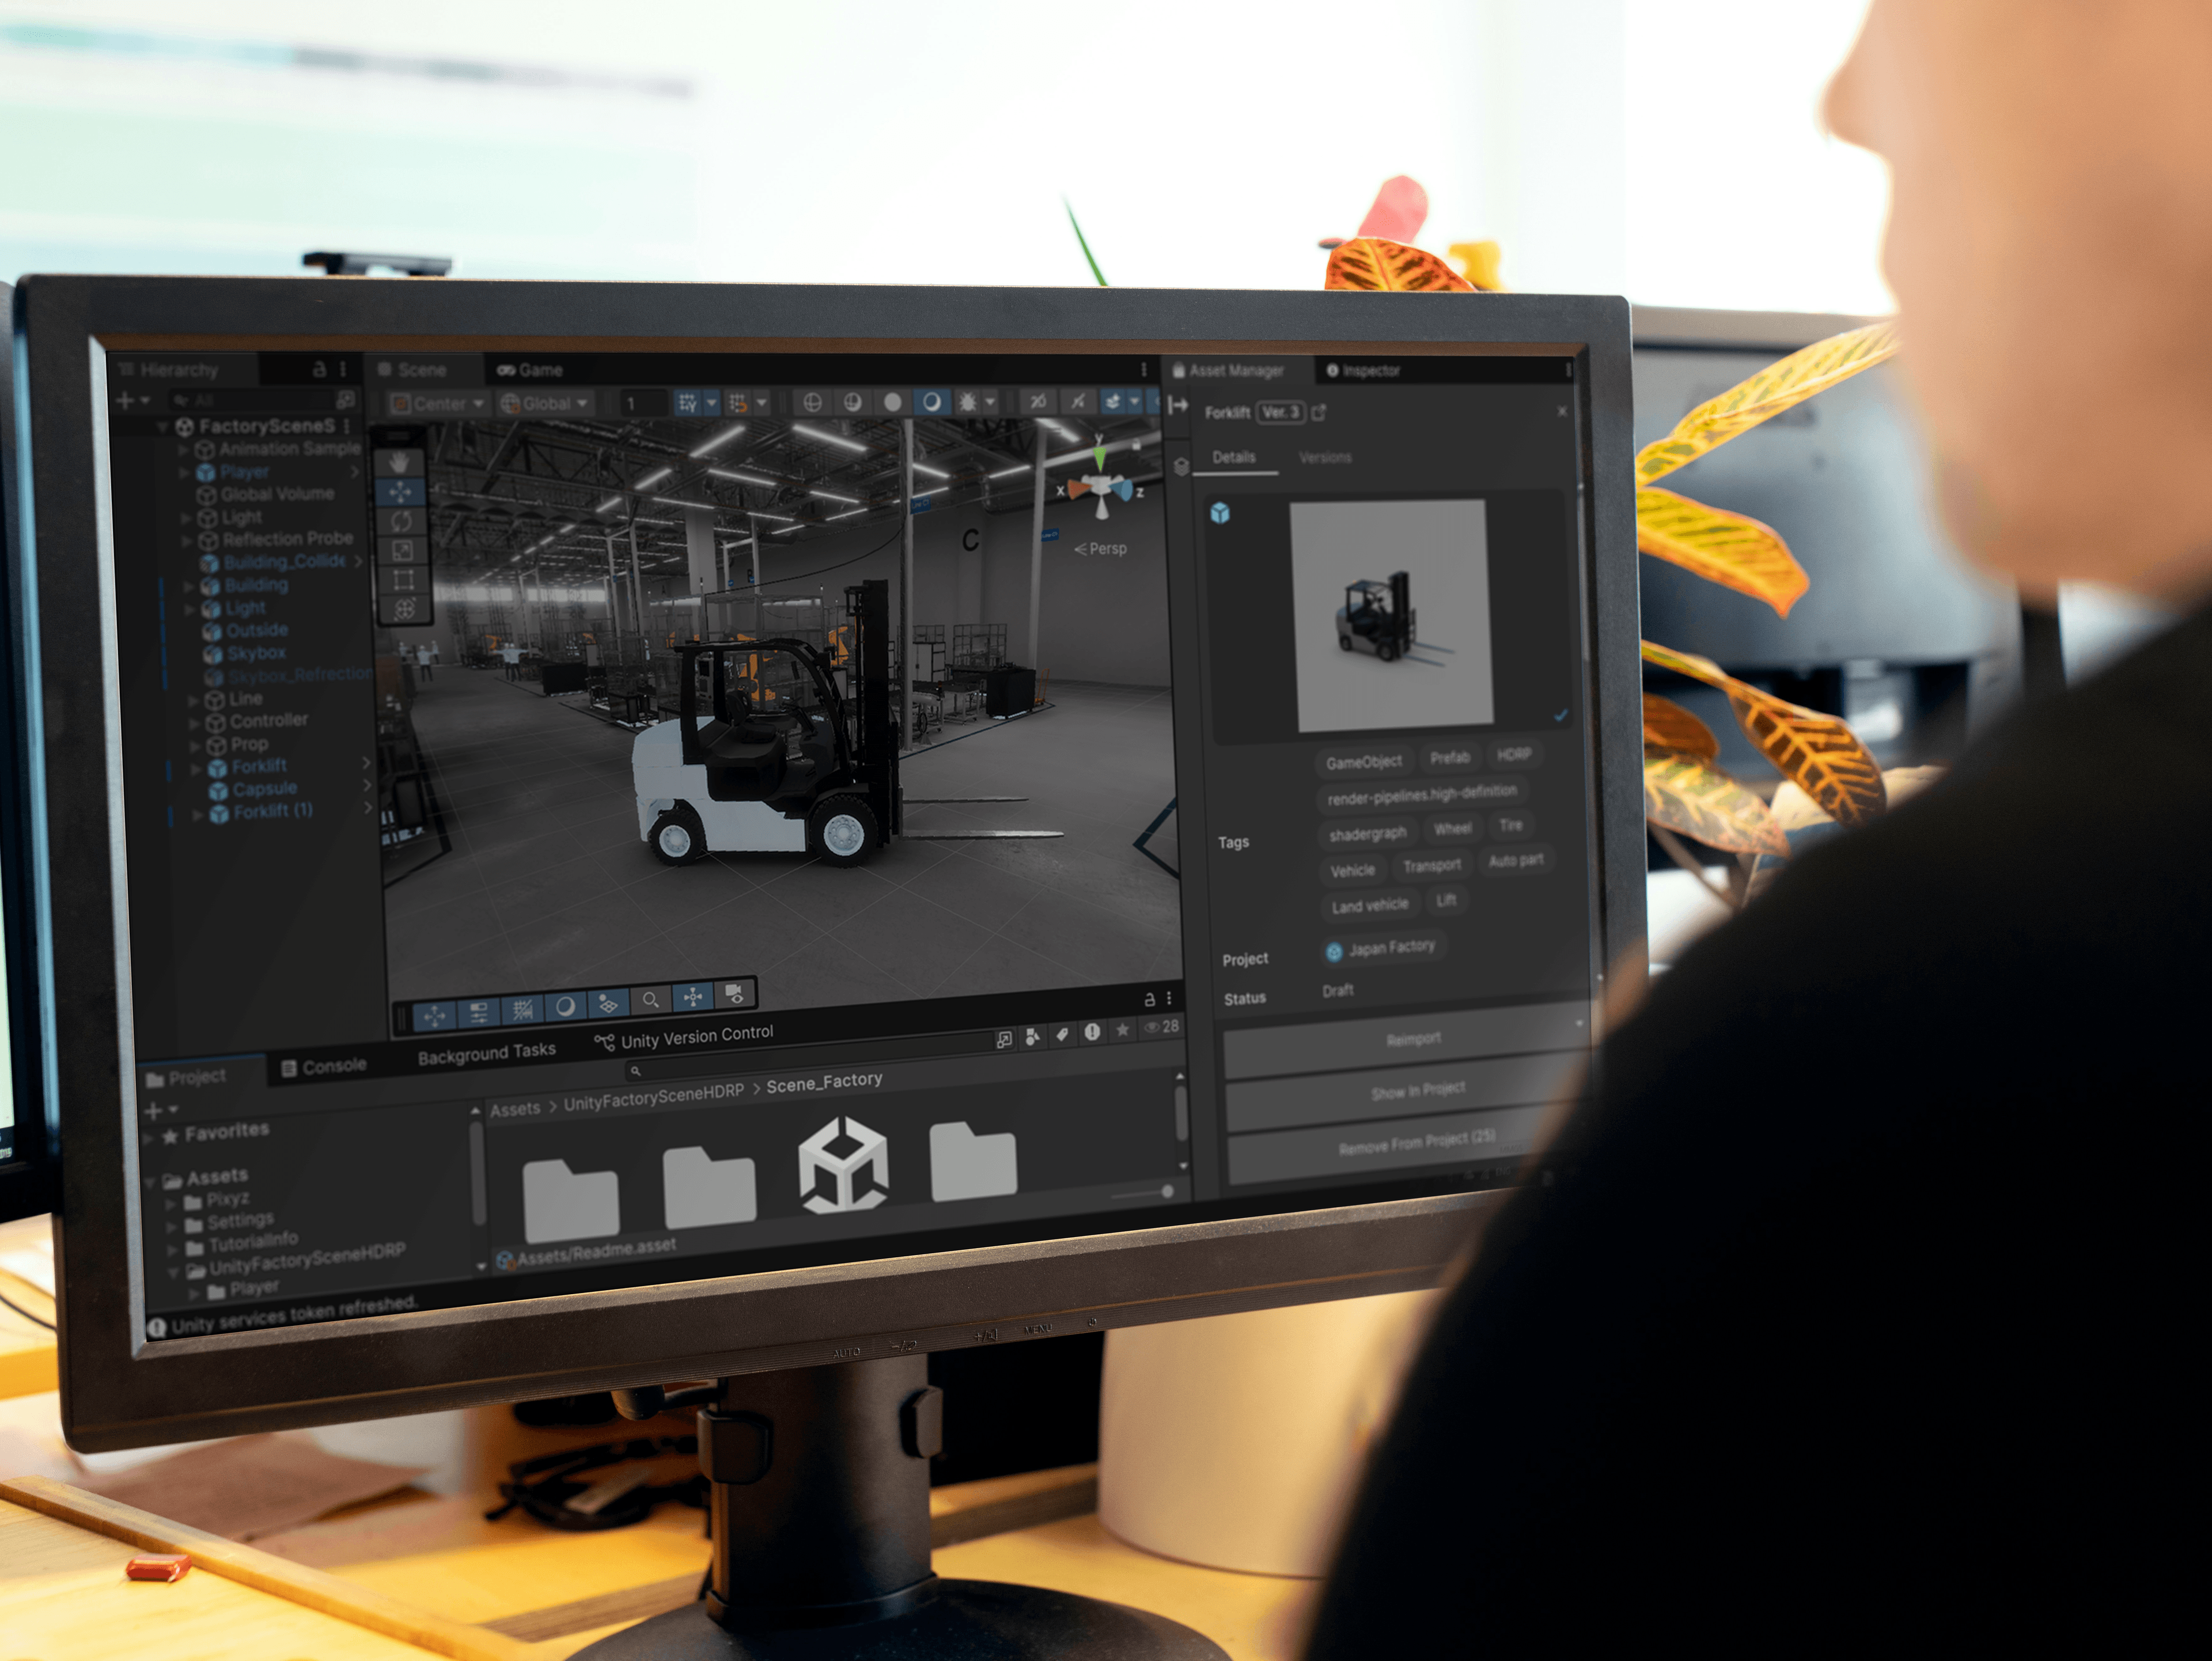The height and width of the screenshot is (1661, 2212).
Task: Open the Global handle rotation dropdown
Action: pyautogui.click(x=545, y=404)
